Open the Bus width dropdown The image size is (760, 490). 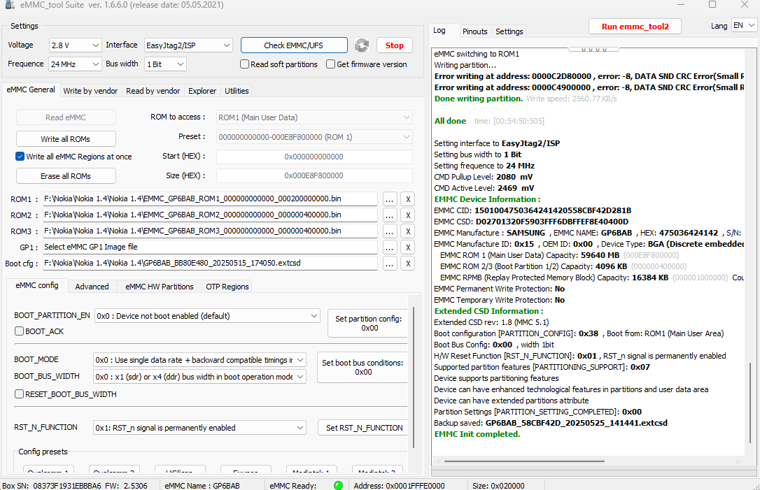[165, 64]
